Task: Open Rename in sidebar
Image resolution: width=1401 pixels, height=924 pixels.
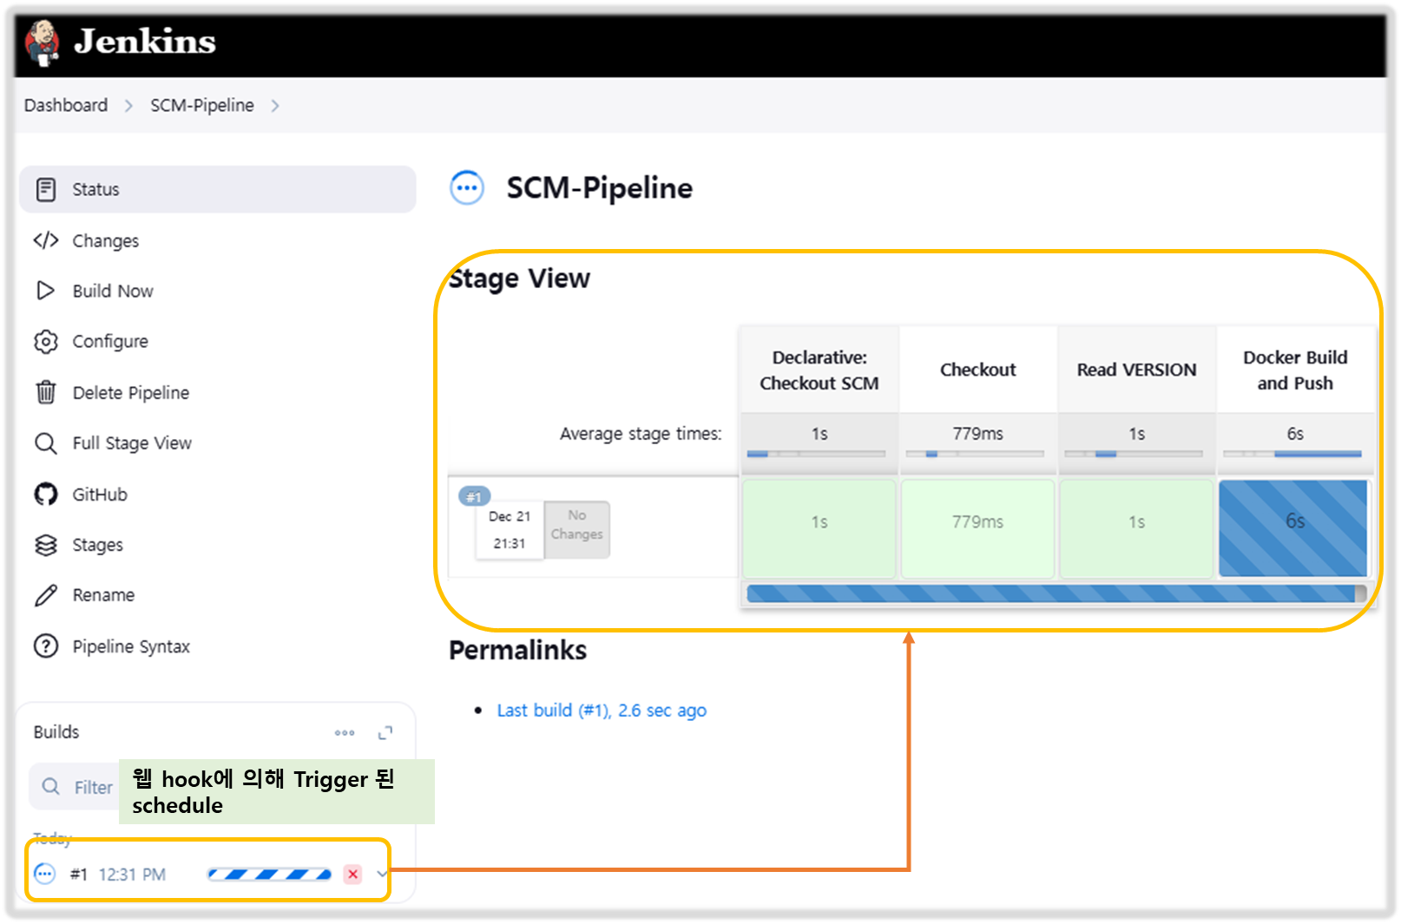Action: tap(103, 595)
